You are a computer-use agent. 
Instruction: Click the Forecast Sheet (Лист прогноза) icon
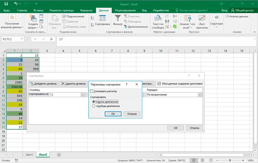tap(202, 18)
